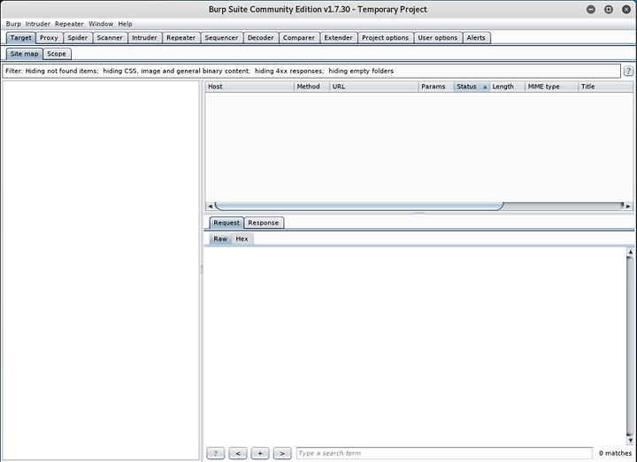
Task: Close the Burp Suite window
Action: pyautogui.click(x=626, y=10)
